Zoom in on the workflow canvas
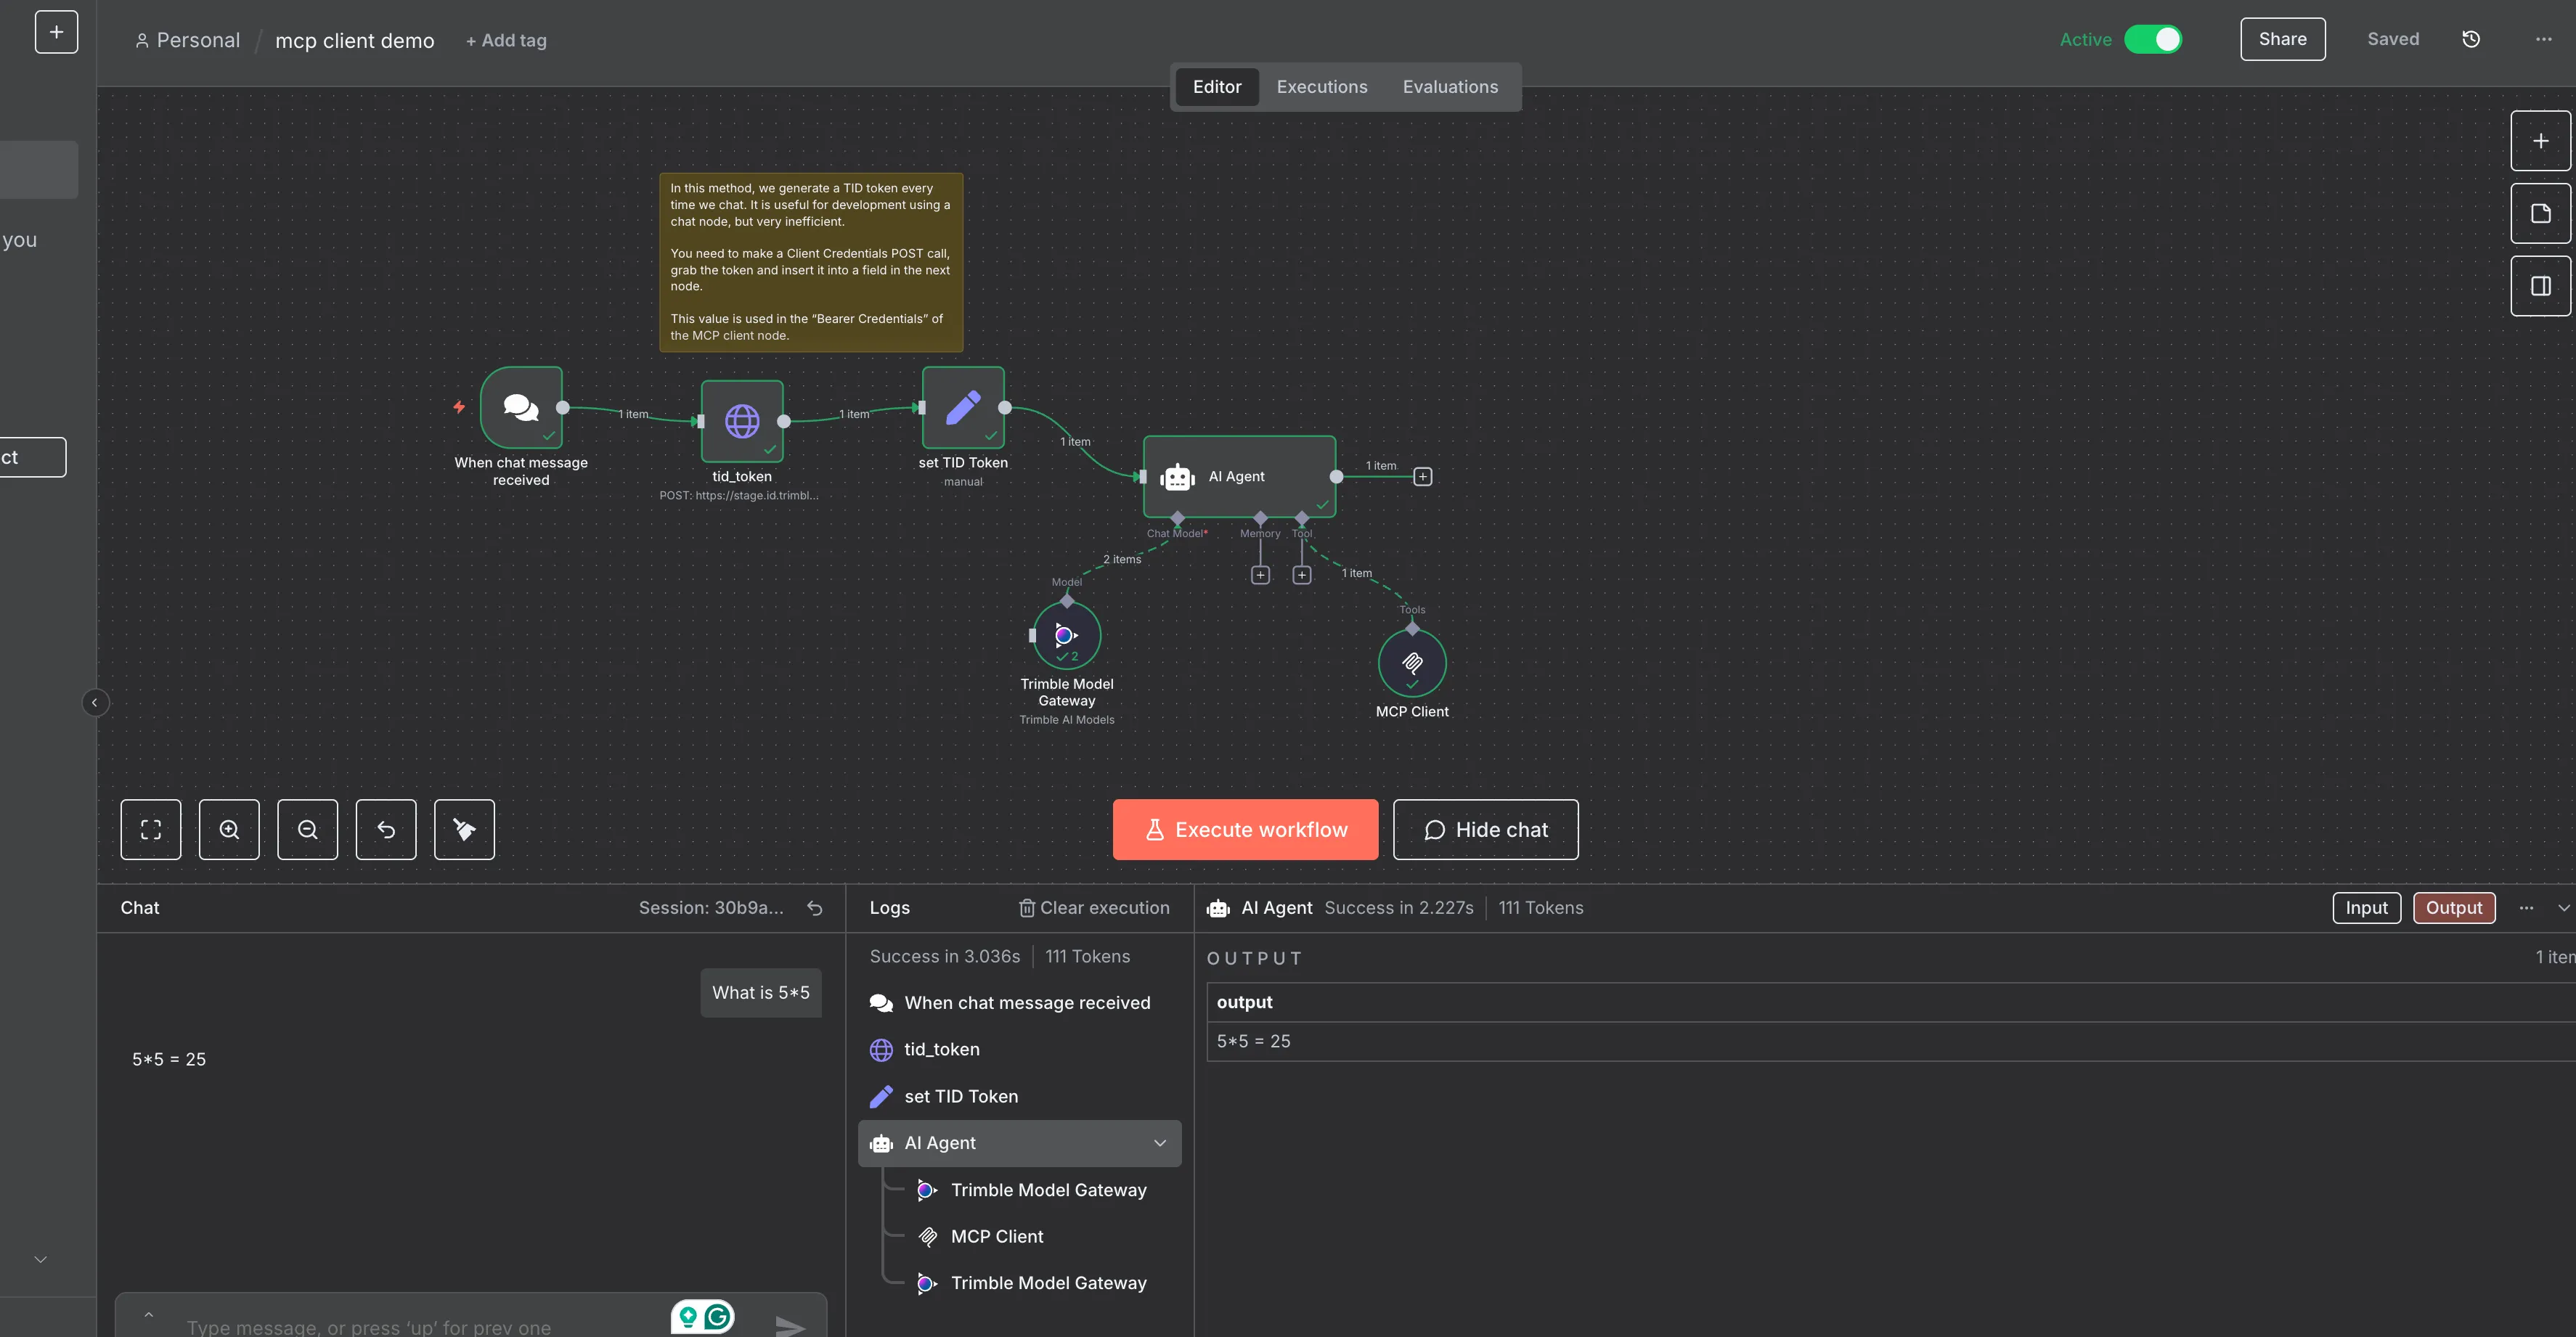Image resolution: width=2576 pixels, height=1337 pixels. coord(229,829)
